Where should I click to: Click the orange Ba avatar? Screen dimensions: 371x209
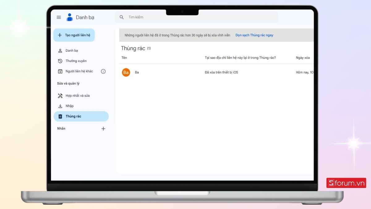coord(126,72)
